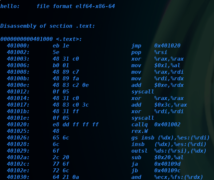Viewport: 214px width, 180px height.
Task: Click the jb 0x40109c target
Action: 167,171
